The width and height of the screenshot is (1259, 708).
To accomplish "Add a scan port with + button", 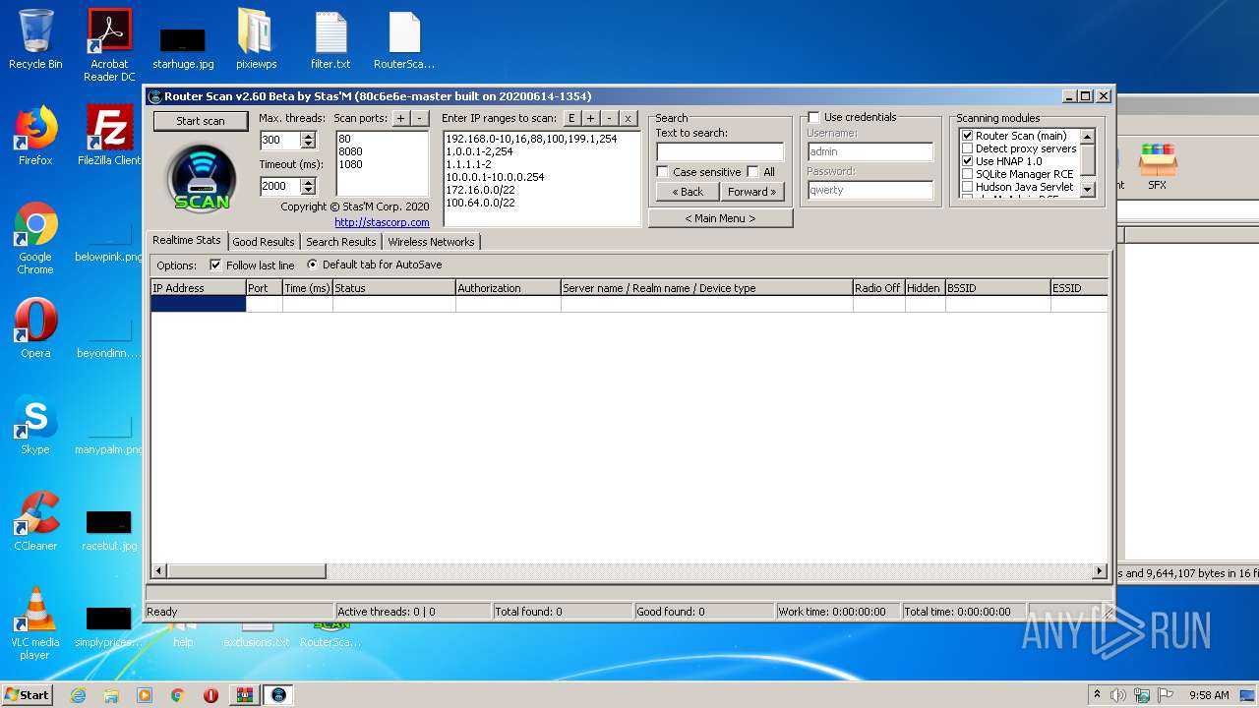I will tap(400, 118).
